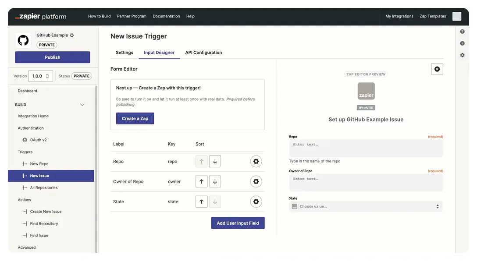This screenshot has height=261, width=477.
Task: Open the State Choose value dropdown
Action: coord(366,206)
